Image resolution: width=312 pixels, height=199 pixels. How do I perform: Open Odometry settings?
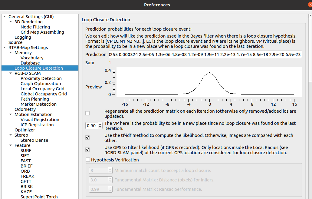25,109
